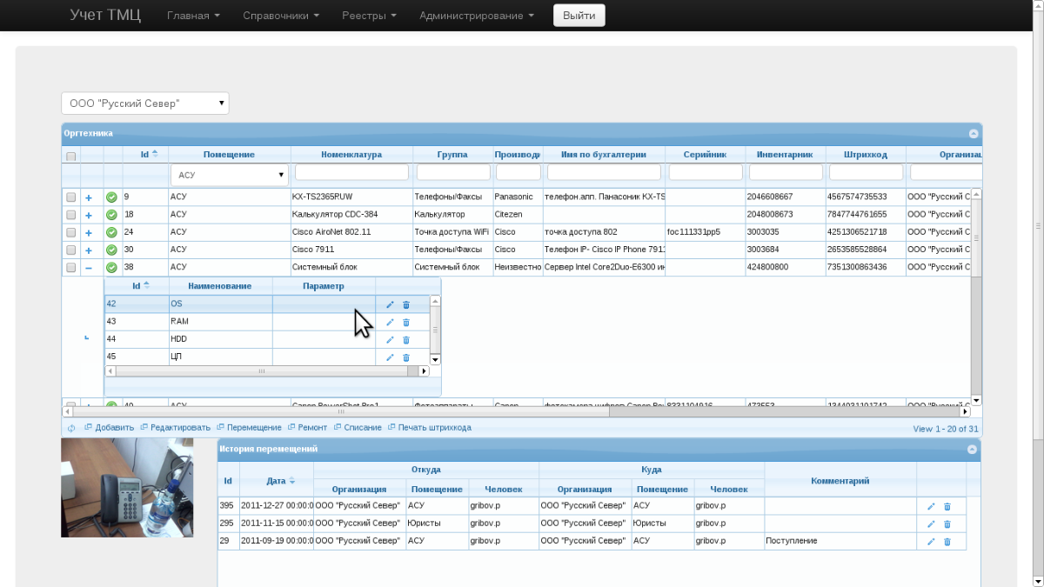The image size is (1044, 587).
Task: Tick the checkbox for Cisco 7911 row
Action: point(71,250)
